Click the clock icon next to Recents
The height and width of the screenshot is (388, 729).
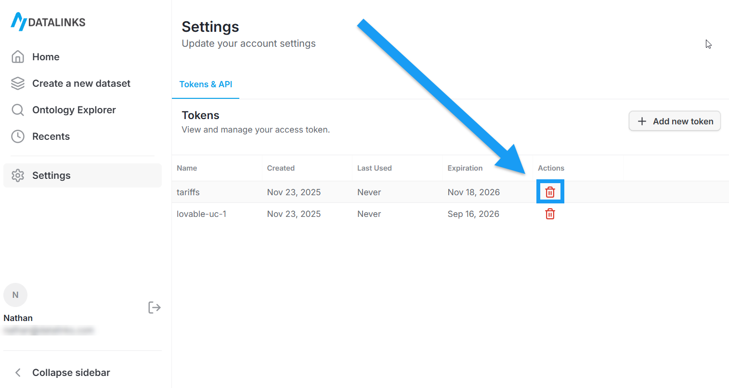pyautogui.click(x=17, y=136)
